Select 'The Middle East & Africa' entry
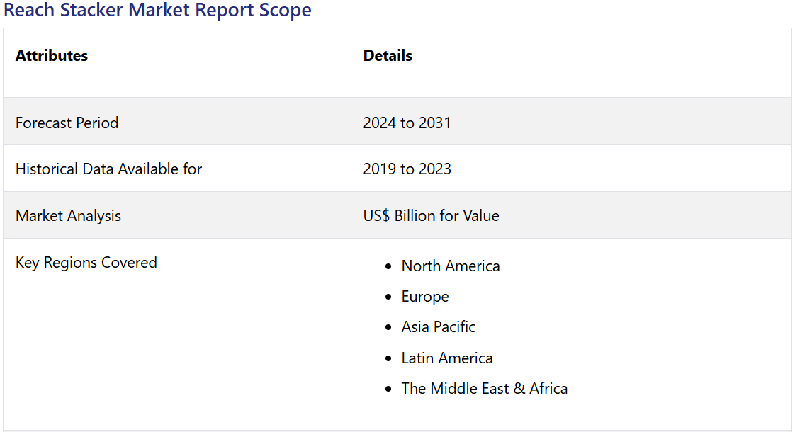 [484, 389]
